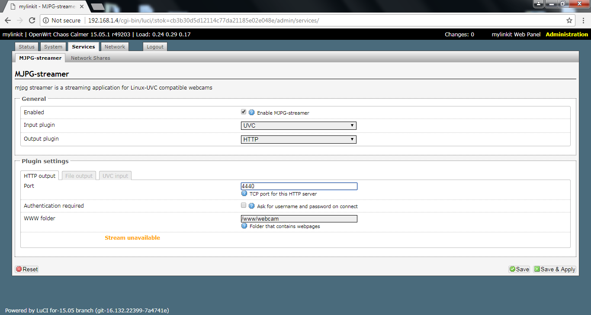Click the Port input field
This screenshot has height=315, width=591.
[x=299, y=186]
